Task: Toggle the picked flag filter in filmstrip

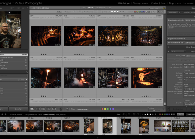Action: (124, 114)
